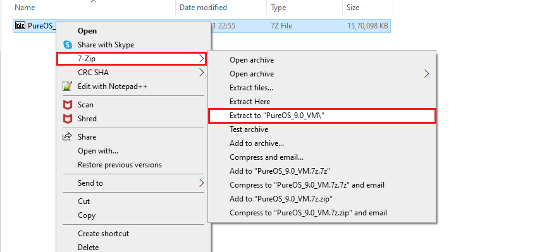The width and height of the screenshot is (542, 252).
Task: Open the Send to entry
Action: click(x=133, y=183)
